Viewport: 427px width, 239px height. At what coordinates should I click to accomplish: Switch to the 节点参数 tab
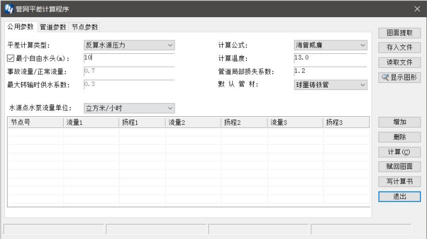(x=85, y=27)
